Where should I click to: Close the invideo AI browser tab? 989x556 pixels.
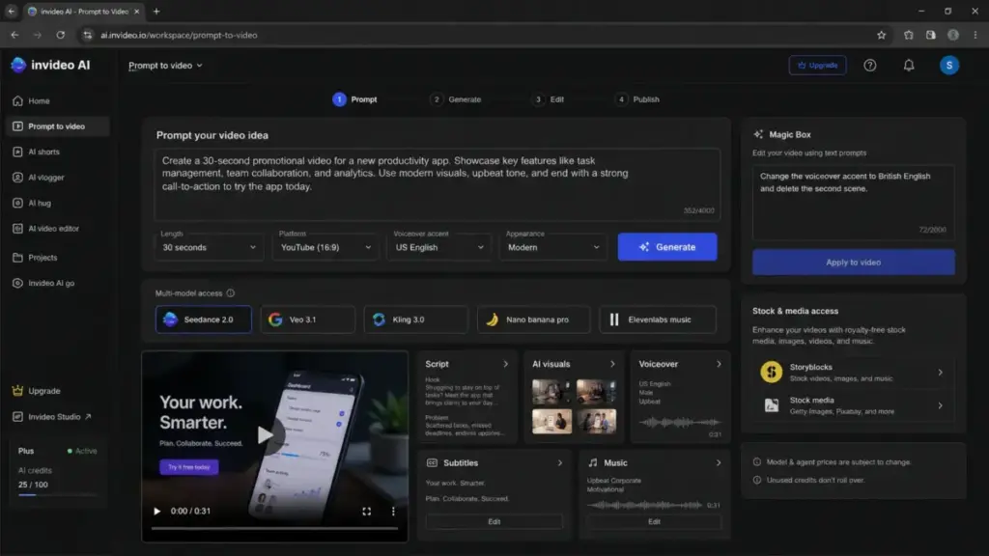[x=137, y=12]
